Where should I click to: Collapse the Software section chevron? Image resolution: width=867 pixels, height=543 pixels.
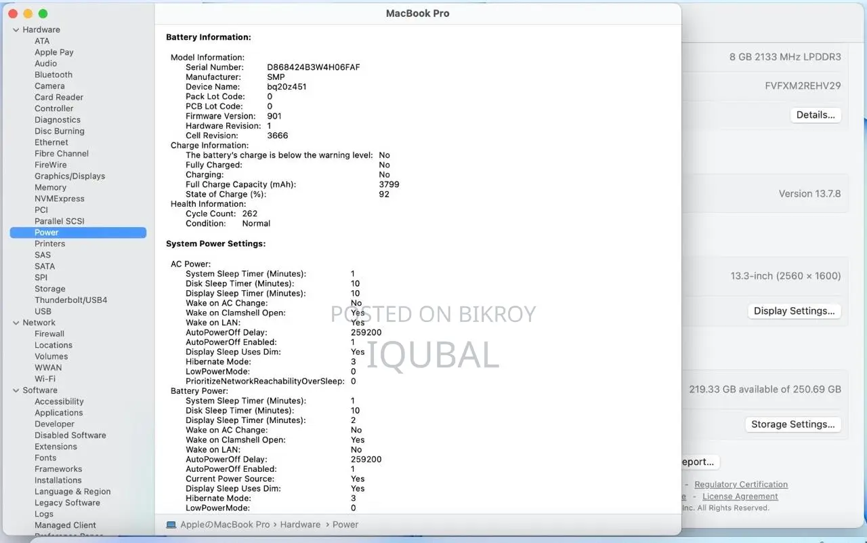(16, 390)
